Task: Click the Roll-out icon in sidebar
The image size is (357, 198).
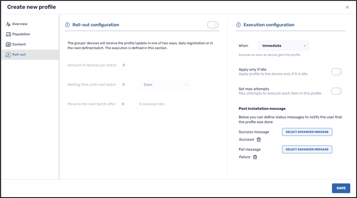Action: 8,55
